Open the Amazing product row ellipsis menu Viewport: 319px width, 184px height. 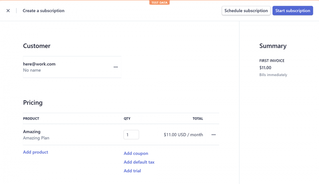(213, 135)
